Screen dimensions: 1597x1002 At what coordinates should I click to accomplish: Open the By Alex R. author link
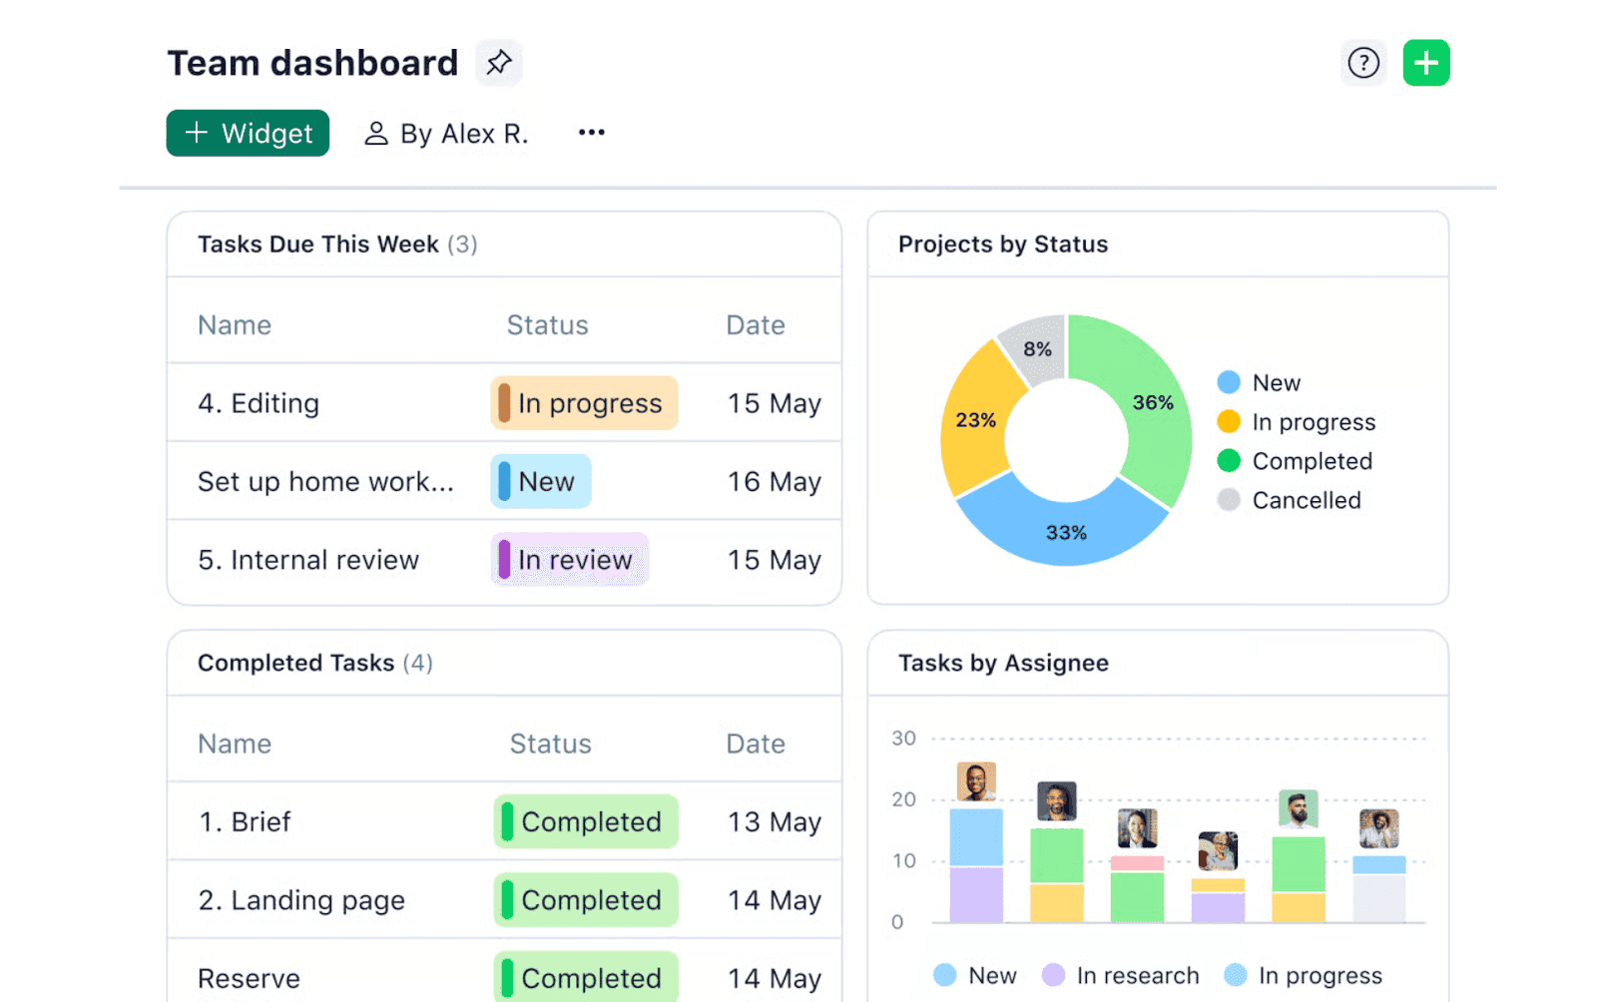(x=465, y=133)
